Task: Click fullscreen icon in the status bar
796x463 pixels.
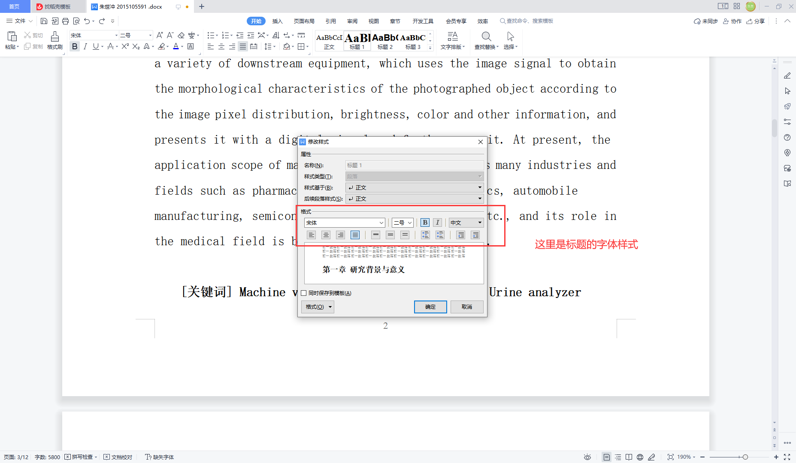Action: (787, 457)
